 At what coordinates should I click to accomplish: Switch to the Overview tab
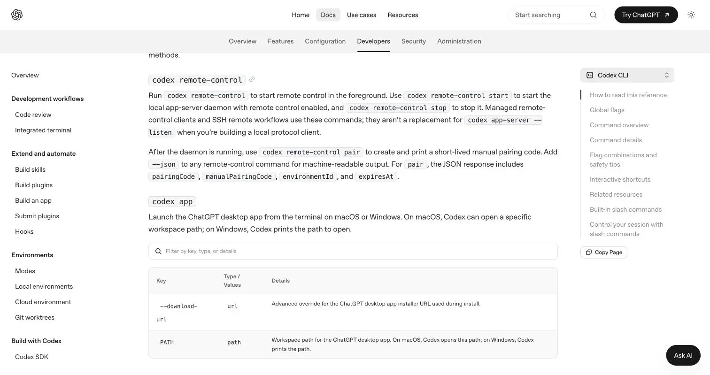coord(243,41)
